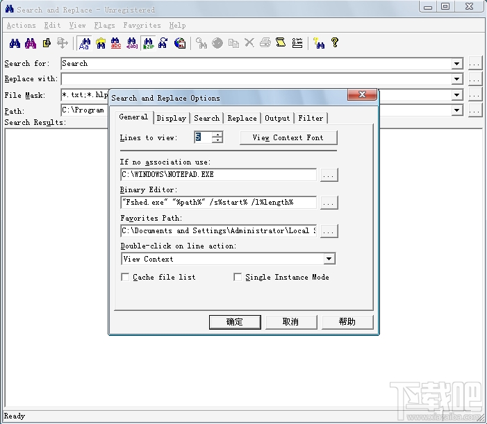This screenshot has width=487, height=424.
Task: Click the grayed stop circle icon
Action: point(217,43)
